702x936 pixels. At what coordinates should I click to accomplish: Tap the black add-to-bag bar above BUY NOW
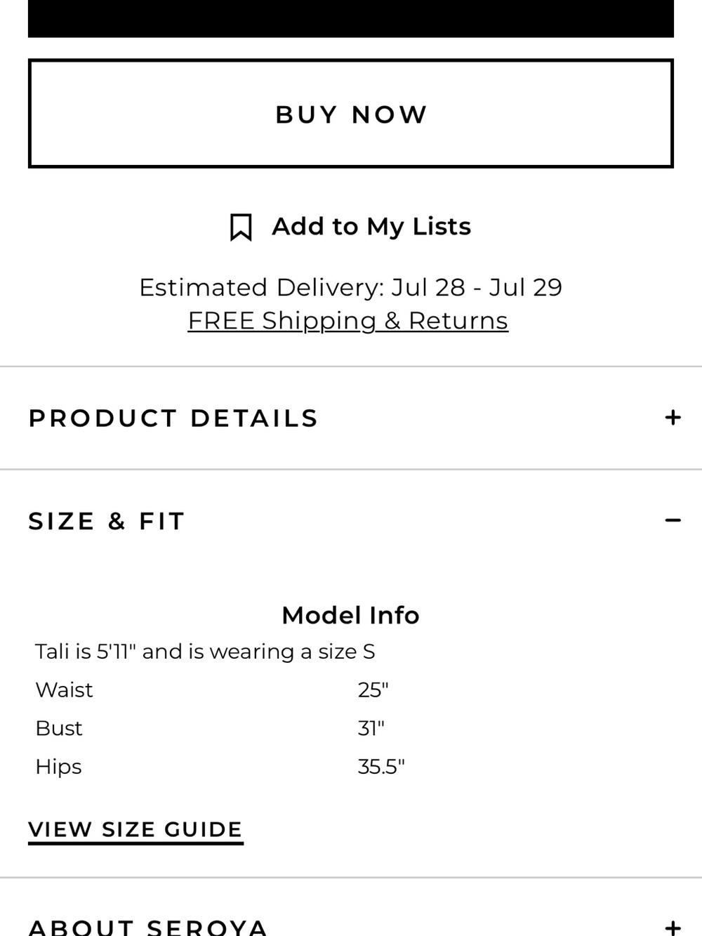(351, 18)
